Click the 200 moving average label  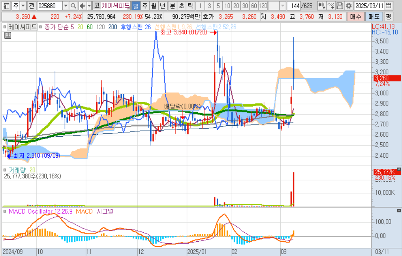coord(113,27)
